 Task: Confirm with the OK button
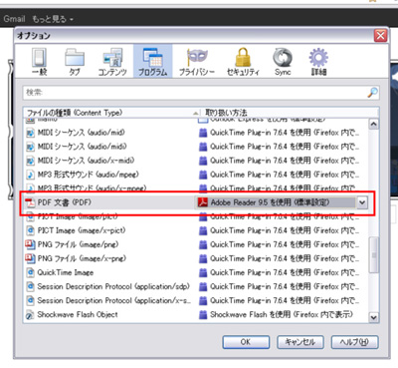[246, 342]
